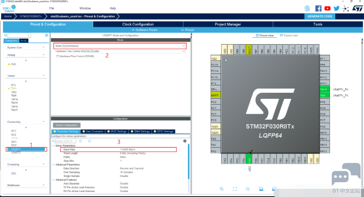
Task: Open the Help menu
Action: (x=113, y=8)
